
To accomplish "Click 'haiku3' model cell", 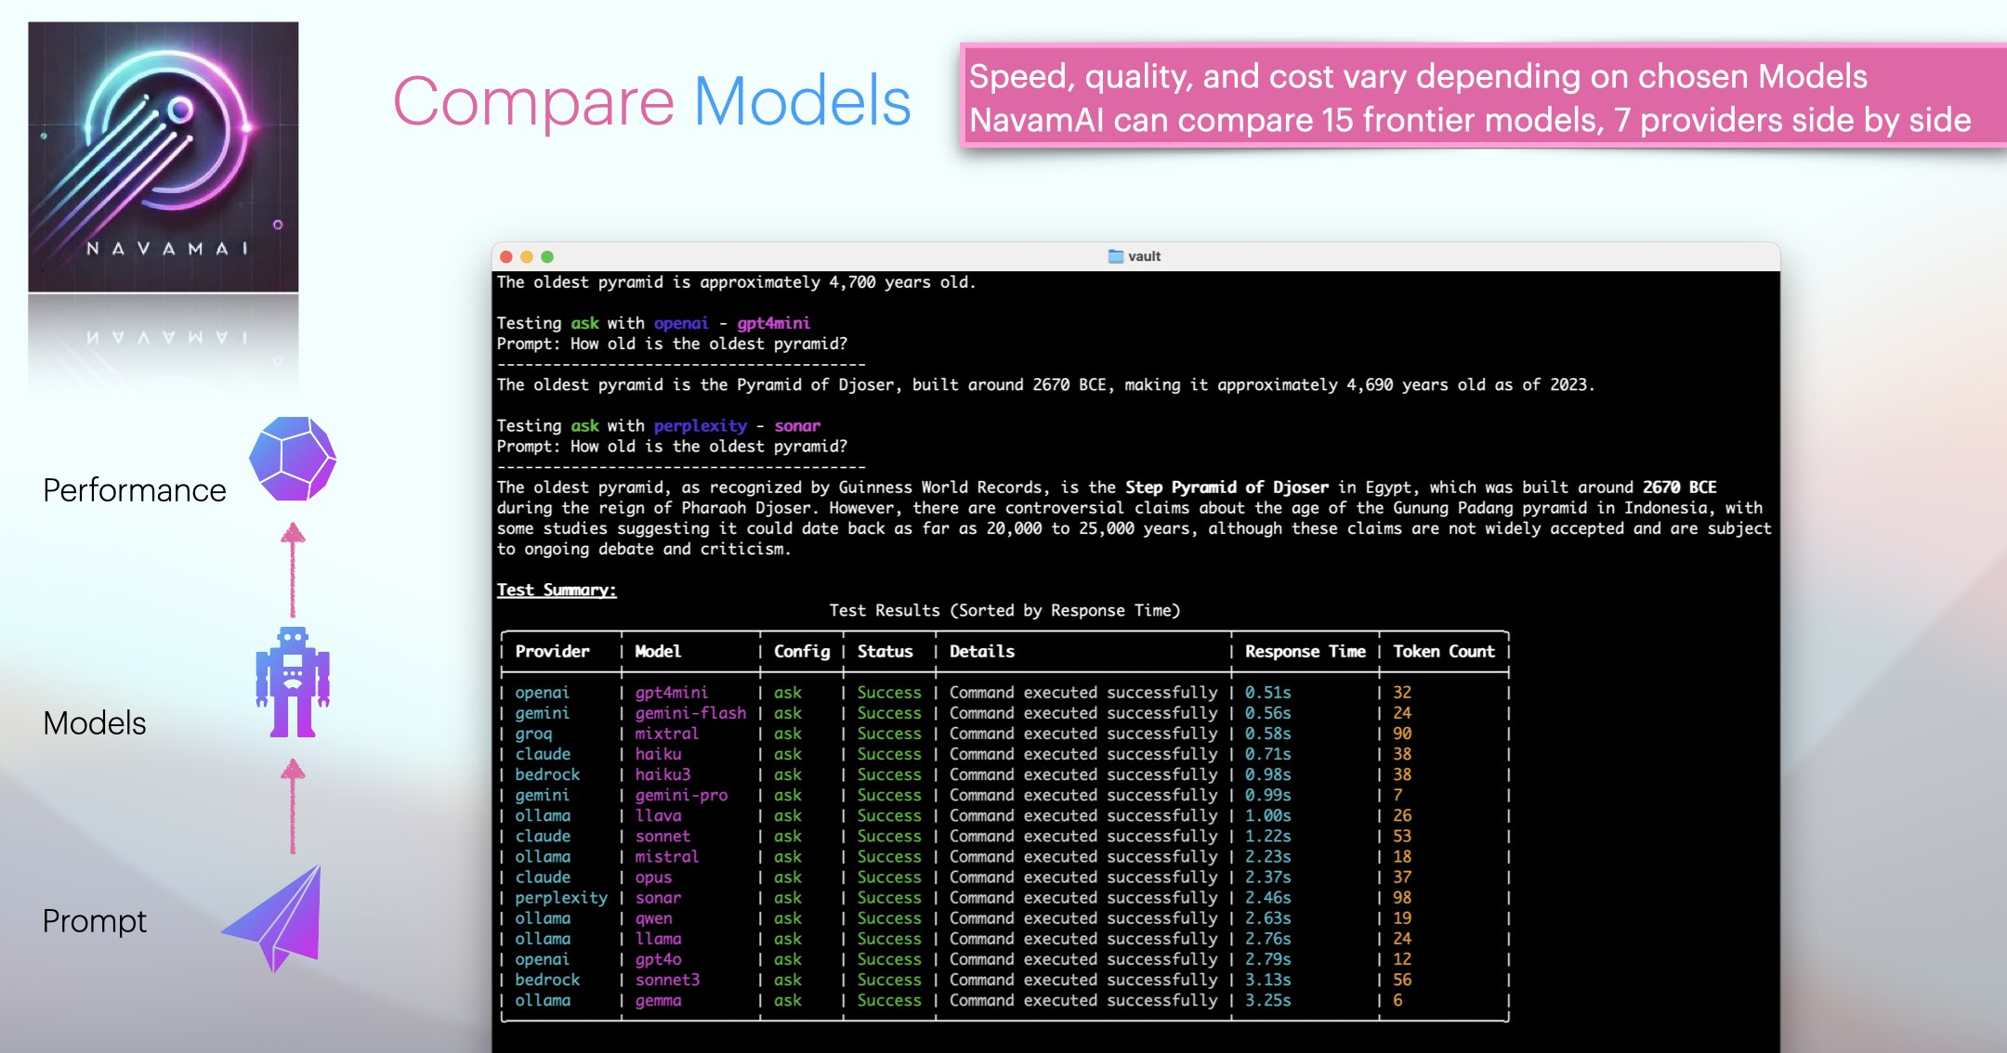I will click(662, 774).
